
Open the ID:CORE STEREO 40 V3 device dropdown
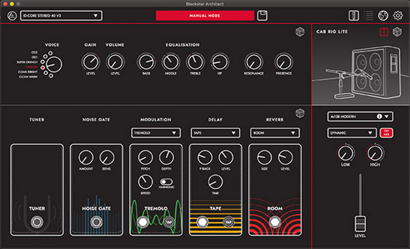(x=61, y=16)
